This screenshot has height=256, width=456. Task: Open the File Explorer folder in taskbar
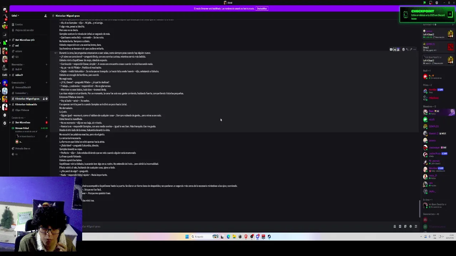coord(234,237)
